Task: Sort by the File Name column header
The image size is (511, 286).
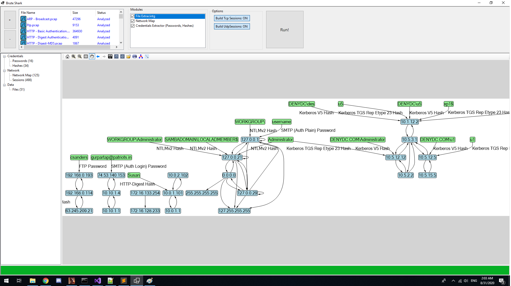Action: point(45,13)
